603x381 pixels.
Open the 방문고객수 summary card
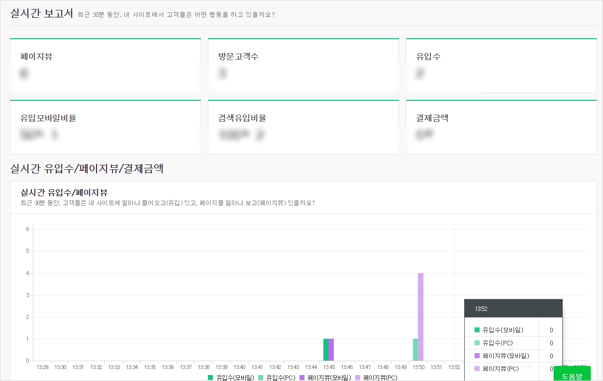click(303, 65)
